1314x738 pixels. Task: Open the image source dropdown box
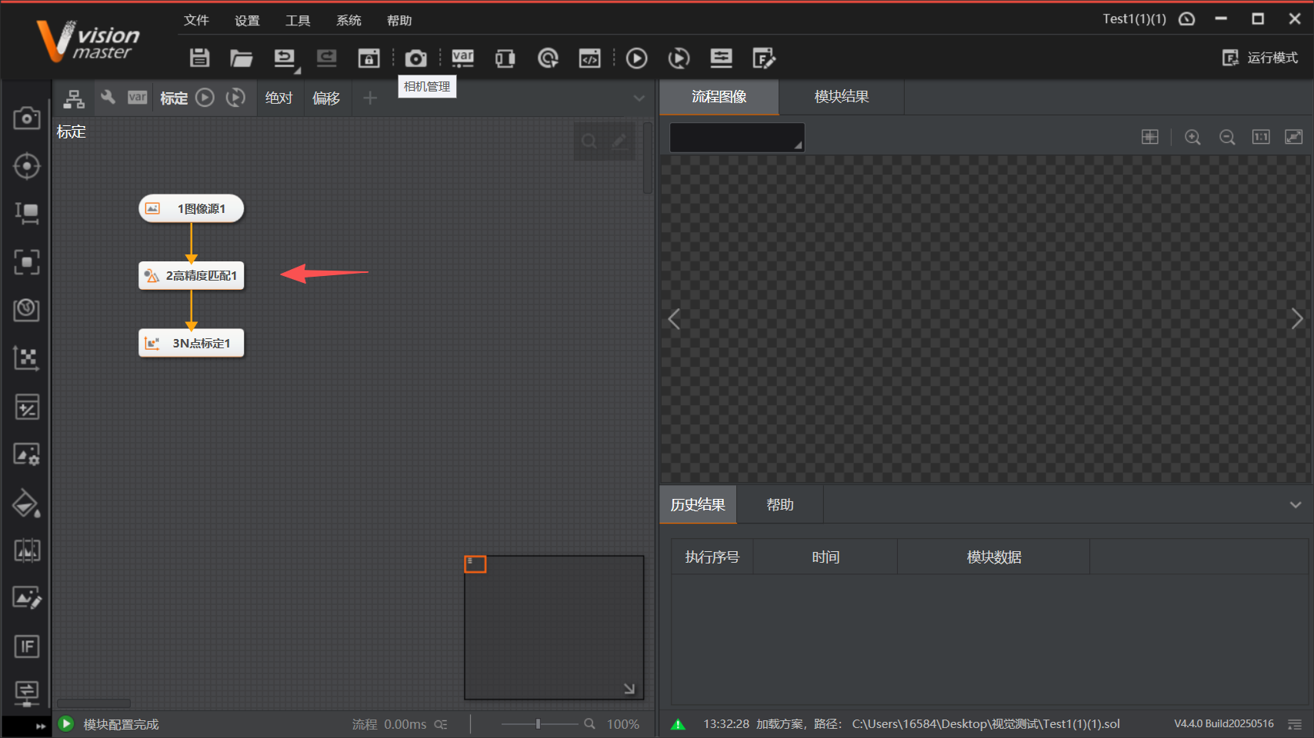pos(737,138)
